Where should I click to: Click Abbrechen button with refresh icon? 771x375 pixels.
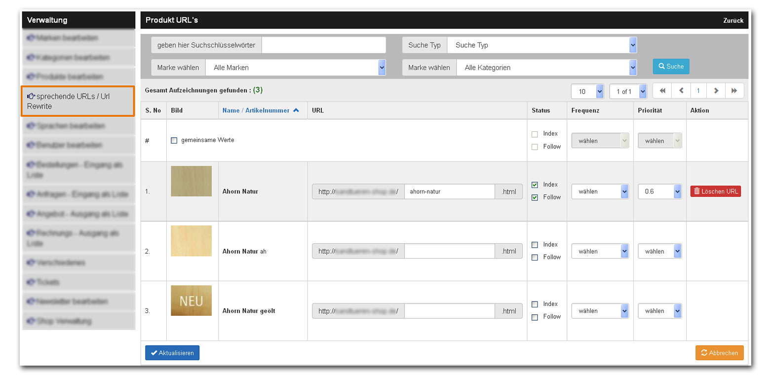click(719, 353)
